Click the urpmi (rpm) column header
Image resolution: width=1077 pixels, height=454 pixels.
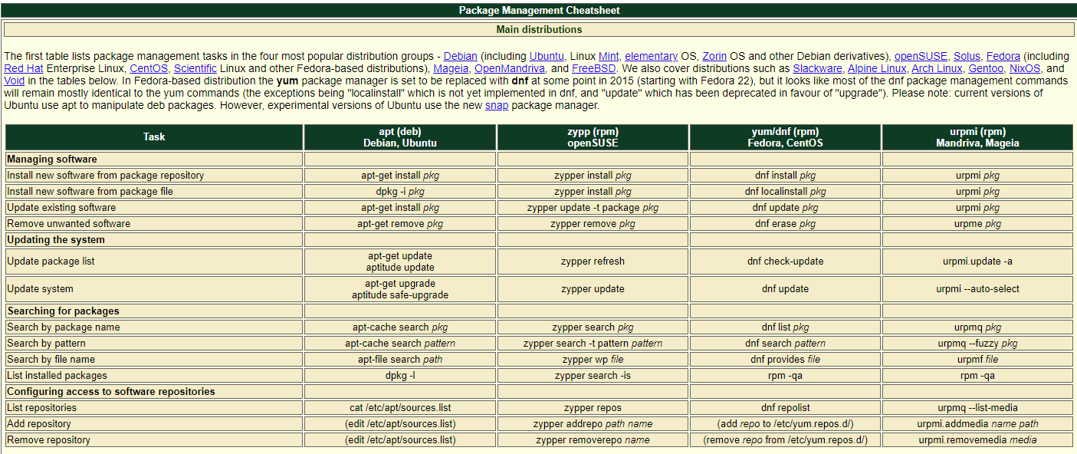[977, 137]
